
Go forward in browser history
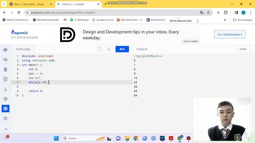click(x=12, y=12)
